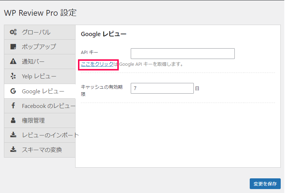Open the グローバル settings tab

pos(40,32)
